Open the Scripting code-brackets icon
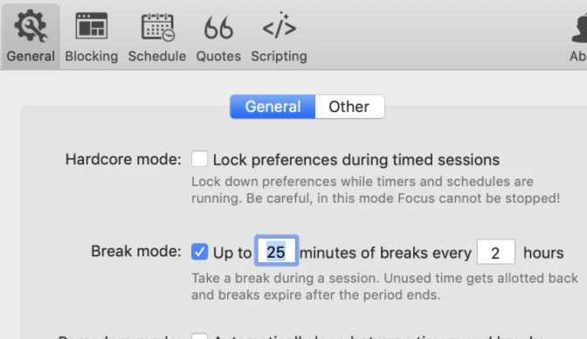This screenshot has width=587, height=339. (280, 25)
